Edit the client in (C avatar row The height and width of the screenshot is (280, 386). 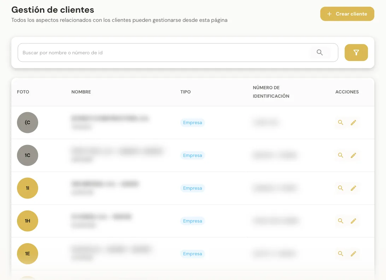click(353, 122)
